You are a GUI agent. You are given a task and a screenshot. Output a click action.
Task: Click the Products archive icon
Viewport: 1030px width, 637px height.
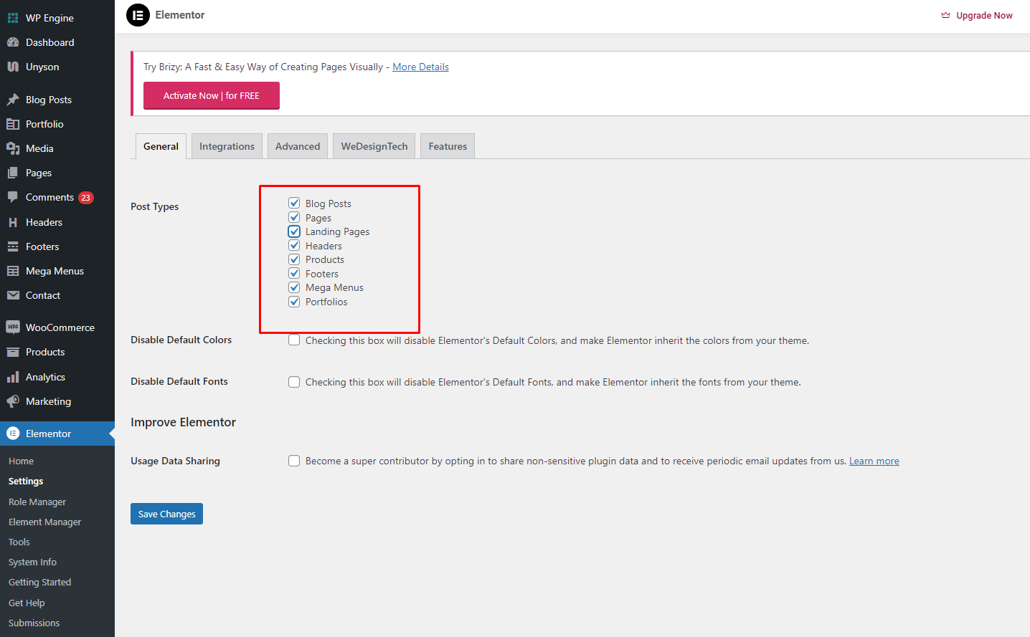13,352
